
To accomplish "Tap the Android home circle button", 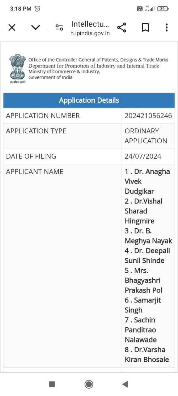I will [89, 384].
